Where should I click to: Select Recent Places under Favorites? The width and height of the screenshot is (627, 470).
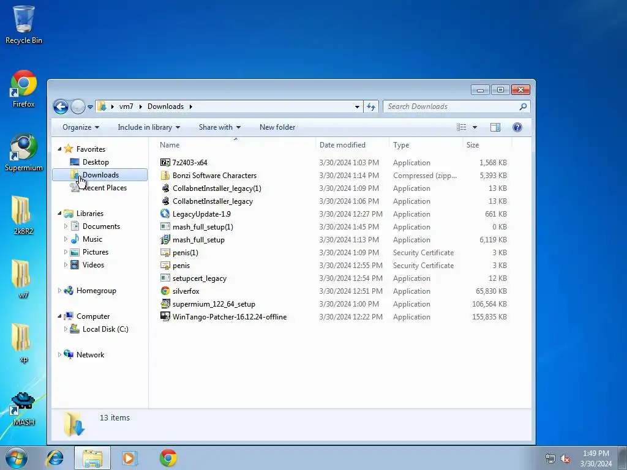pyautogui.click(x=104, y=188)
